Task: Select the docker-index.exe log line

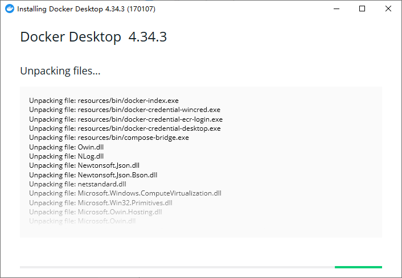Action: [104, 101]
